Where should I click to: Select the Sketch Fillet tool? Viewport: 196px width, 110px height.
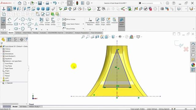29,29
